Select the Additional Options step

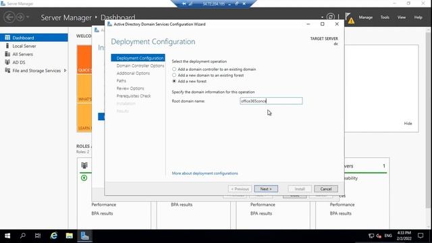click(133, 74)
